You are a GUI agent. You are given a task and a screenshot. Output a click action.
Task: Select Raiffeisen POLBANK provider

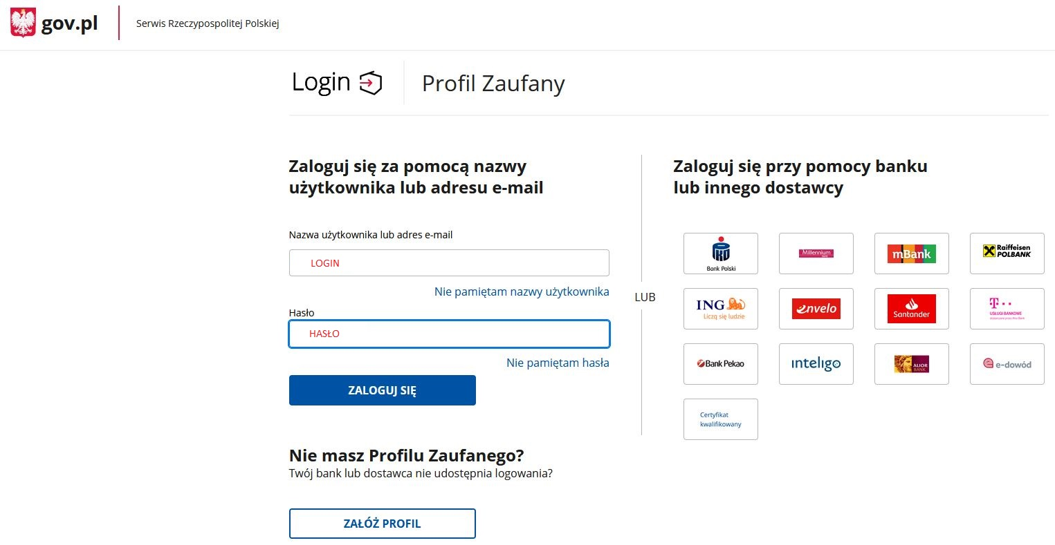[1007, 254]
